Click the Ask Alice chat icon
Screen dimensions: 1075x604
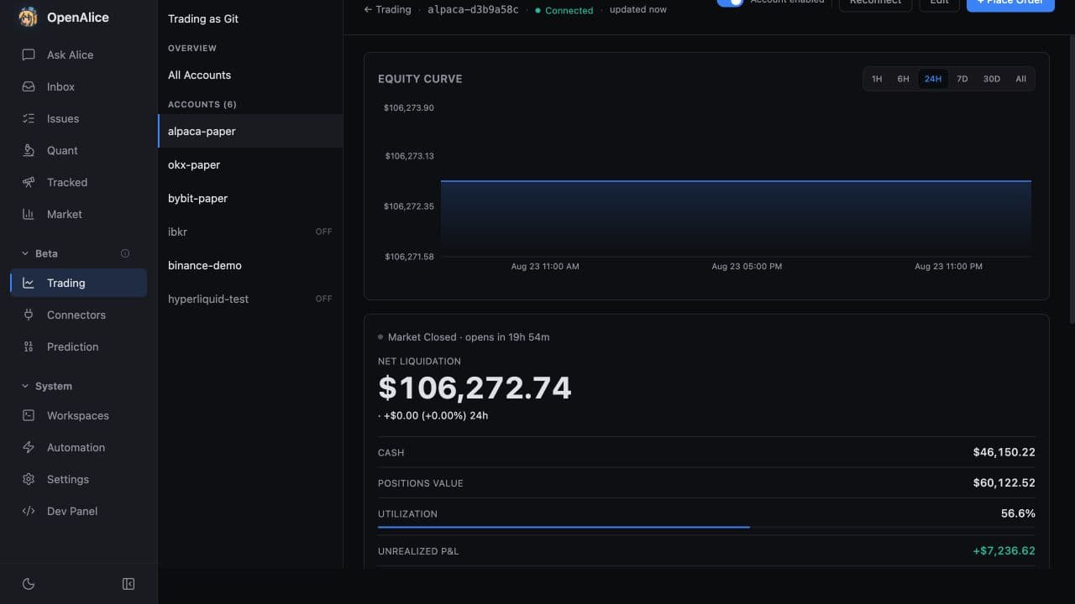(x=29, y=55)
